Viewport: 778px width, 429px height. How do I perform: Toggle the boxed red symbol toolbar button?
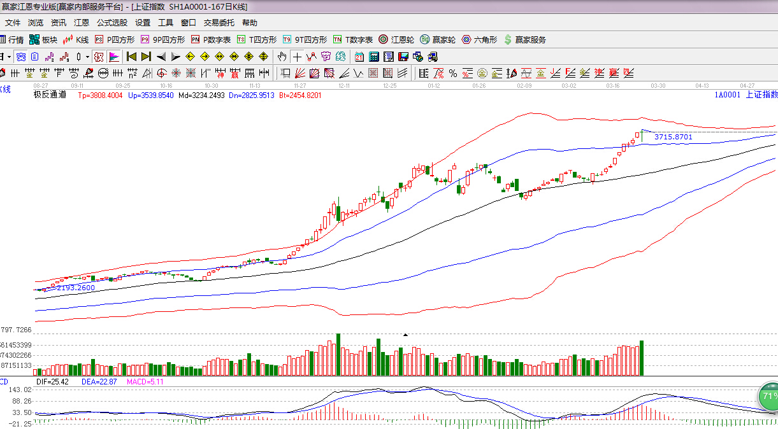tap(98, 57)
